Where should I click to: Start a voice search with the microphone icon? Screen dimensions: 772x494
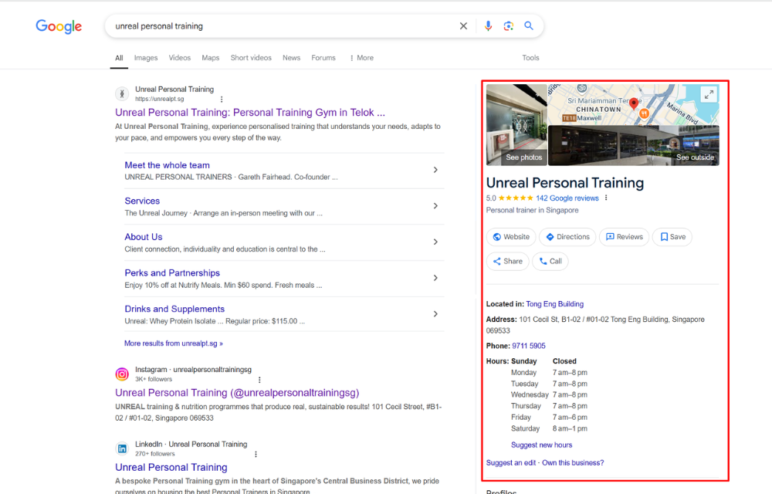(x=488, y=25)
